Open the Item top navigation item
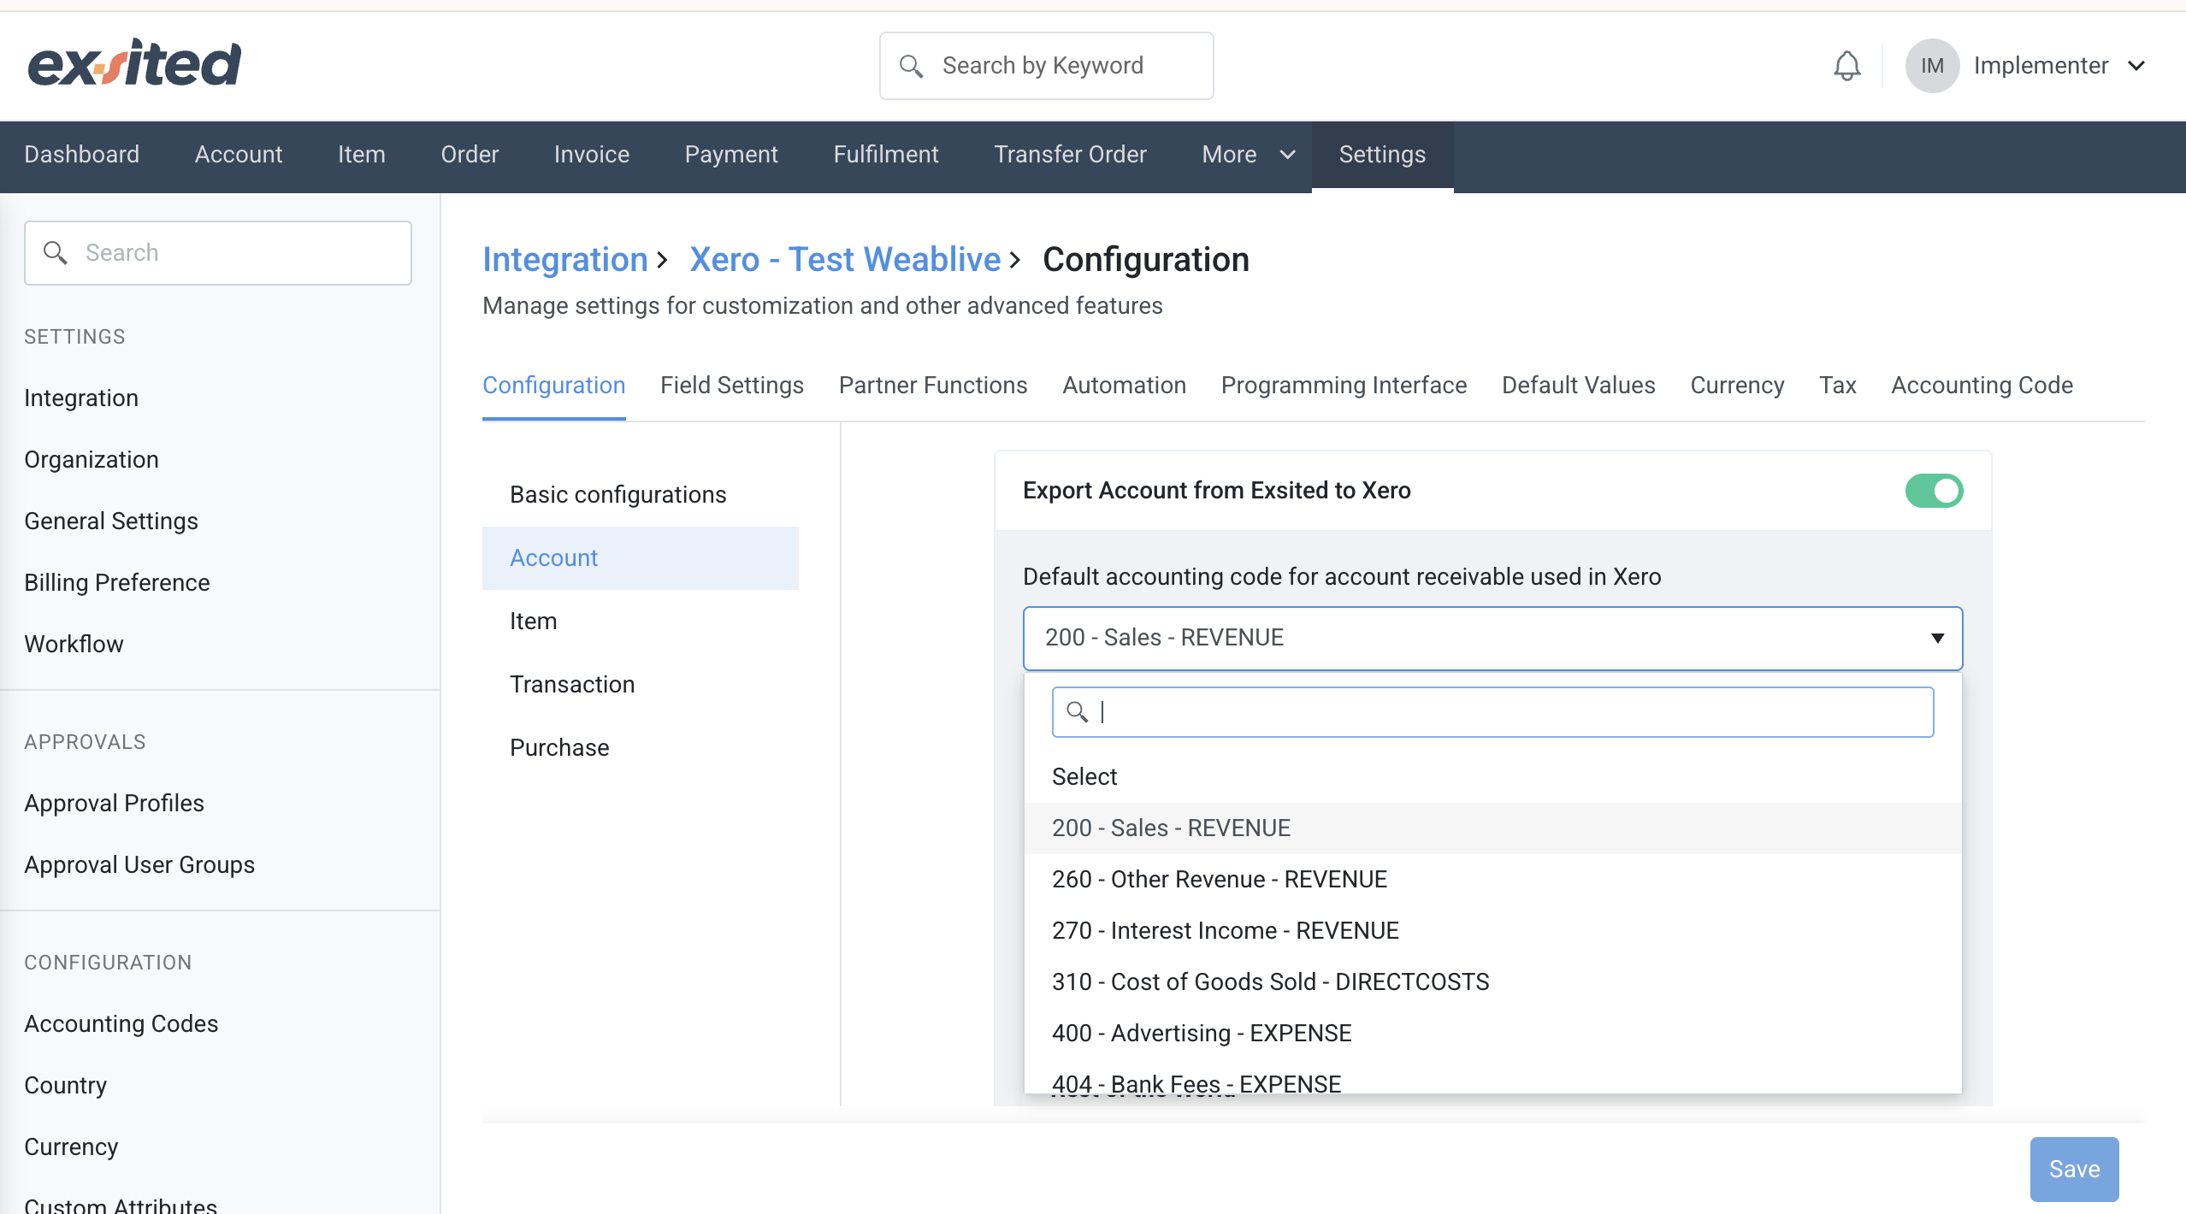 [361, 154]
